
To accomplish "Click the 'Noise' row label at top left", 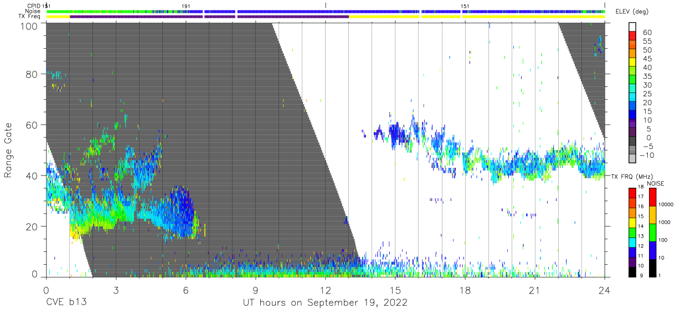I will tap(33, 11).
